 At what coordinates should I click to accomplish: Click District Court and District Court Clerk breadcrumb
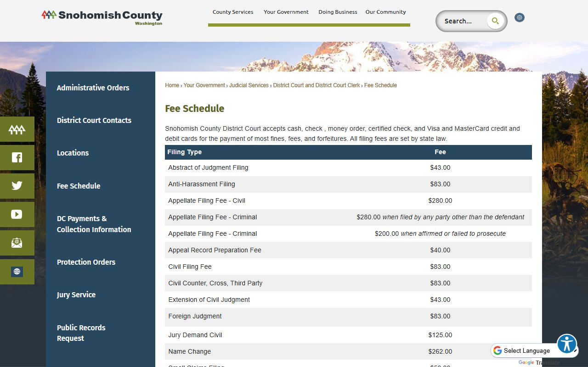tap(317, 85)
